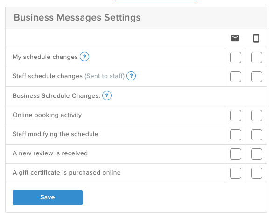Click the Save button
The image size is (273, 219).
point(48,197)
